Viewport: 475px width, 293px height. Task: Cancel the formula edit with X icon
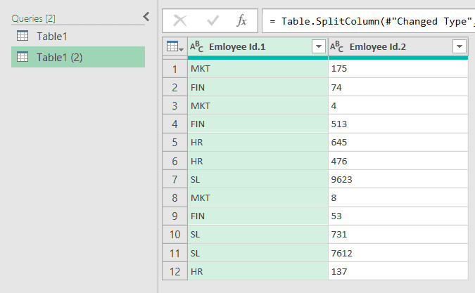(x=180, y=21)
